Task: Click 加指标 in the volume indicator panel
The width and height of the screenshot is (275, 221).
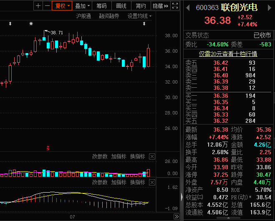Action: 119,156
